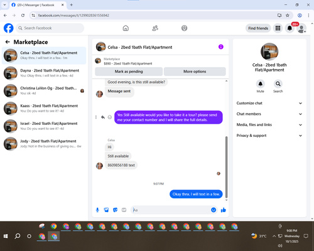Click the 'Okay thnx. I will text in a few.' bubble
314x251 pixels.
[x=196, y=194]
